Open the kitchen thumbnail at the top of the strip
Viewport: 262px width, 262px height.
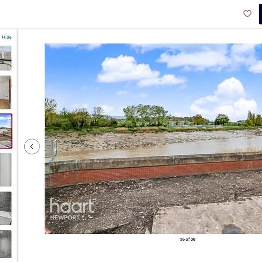coord(6,58)
